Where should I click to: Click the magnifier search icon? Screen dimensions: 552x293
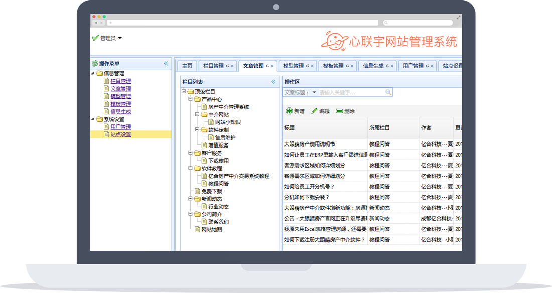(x=388, y=92)
